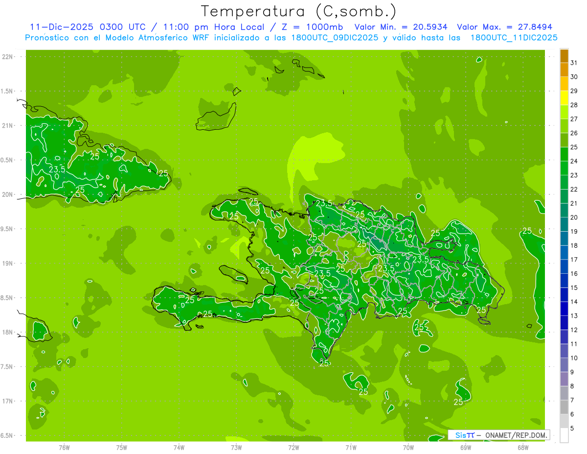Click the dark orange swatch above 31
Image resolution: width=587 pixels, height=454 pixels.
click(564, 56)
